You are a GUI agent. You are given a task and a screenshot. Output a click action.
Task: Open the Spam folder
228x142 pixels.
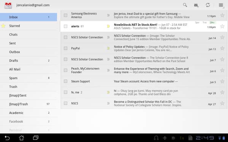[28, 78]
